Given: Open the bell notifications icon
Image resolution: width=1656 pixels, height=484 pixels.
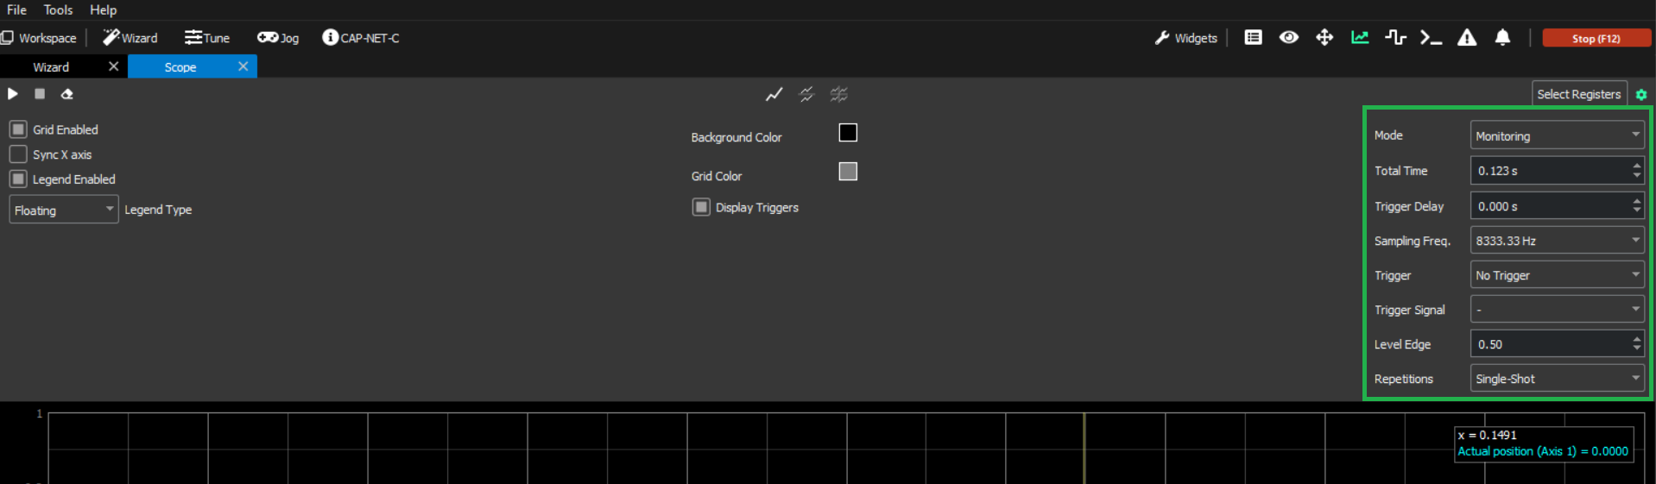Looking at the screenshot, I should pyautogui.click(x=1502, y=38).
